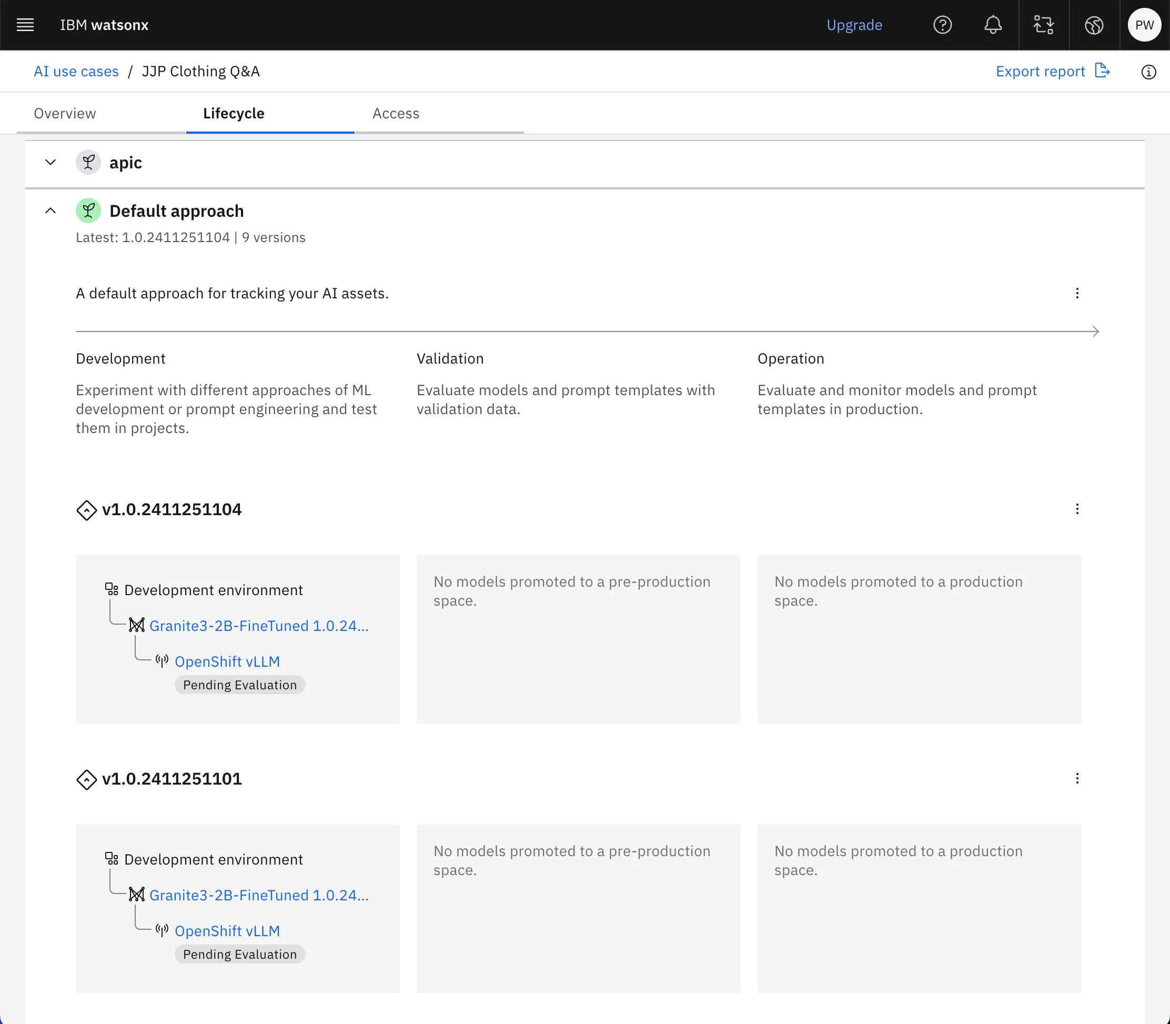Click the AI use case trophy icon beside apic
Viewport: 1170px width, 1024px height.
[x=89, y=162]
